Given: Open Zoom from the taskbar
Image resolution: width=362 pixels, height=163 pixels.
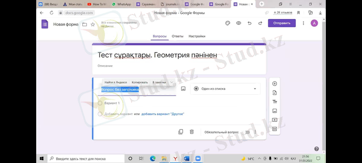Looking at the screenshot, I should tap(198, 158).
